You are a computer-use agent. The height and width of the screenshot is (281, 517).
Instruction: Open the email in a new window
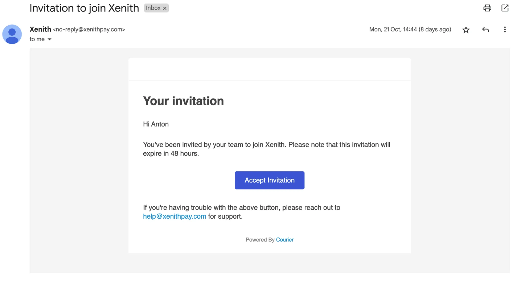[x=504, y=8]
